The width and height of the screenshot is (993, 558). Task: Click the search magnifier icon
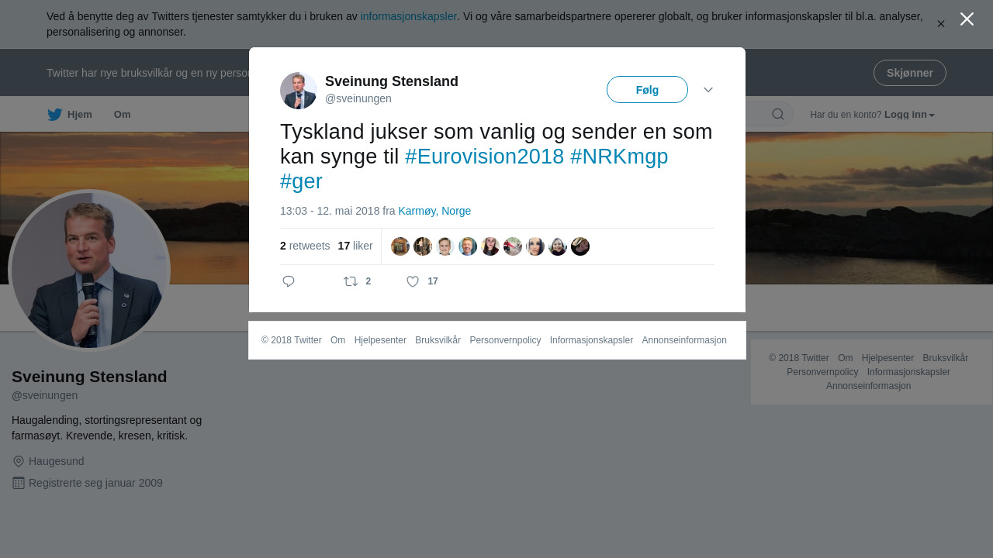click(778, 115)
